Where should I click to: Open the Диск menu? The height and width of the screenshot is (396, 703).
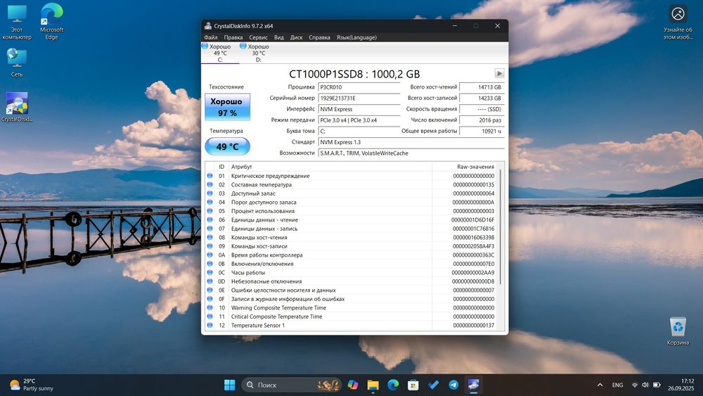click(x=296, y=37)
